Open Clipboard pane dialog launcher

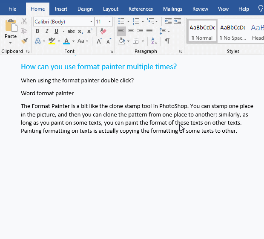28,52
